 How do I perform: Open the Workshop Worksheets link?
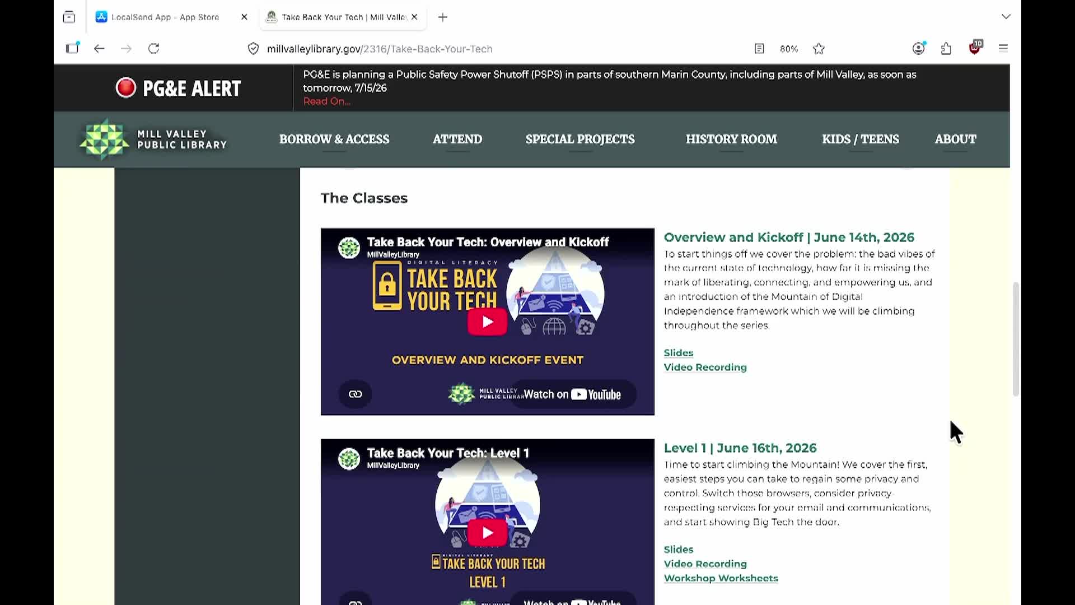pos(721,578)
